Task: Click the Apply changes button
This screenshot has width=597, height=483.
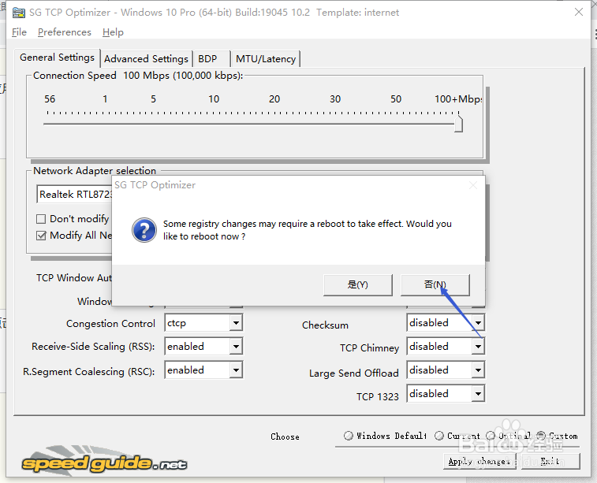Action: pyautogui.click(x=479, y=461)
